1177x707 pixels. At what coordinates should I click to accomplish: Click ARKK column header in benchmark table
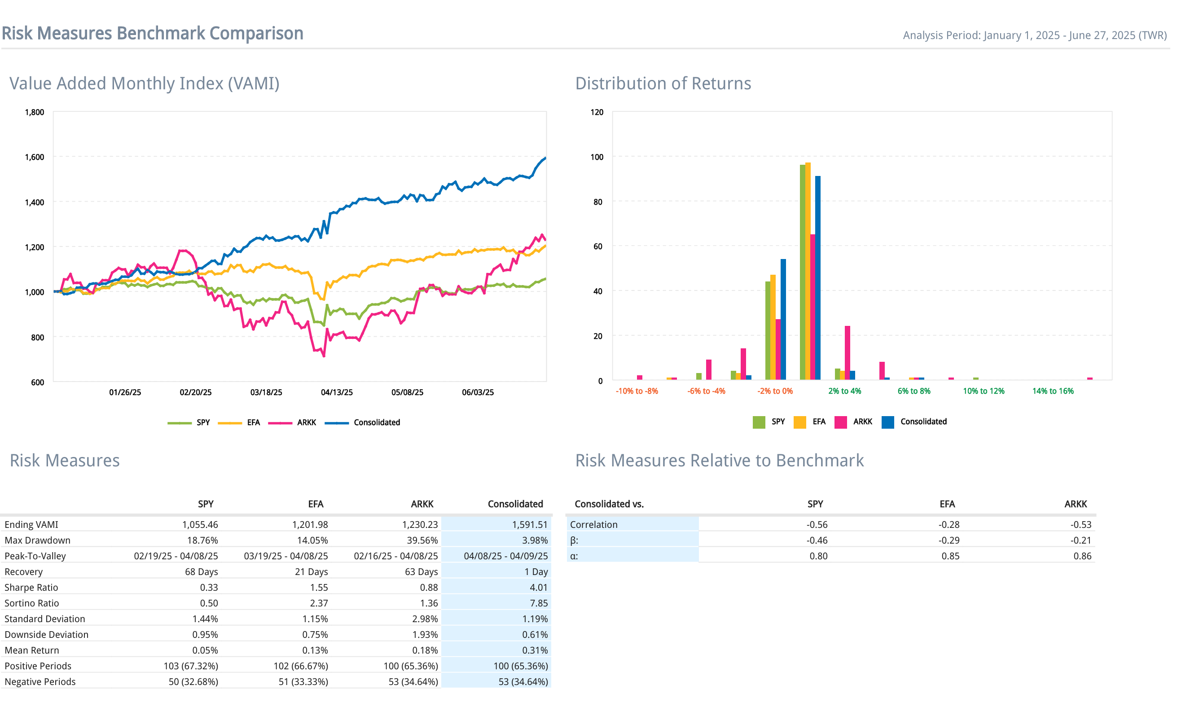click(x=1075, y=504)
